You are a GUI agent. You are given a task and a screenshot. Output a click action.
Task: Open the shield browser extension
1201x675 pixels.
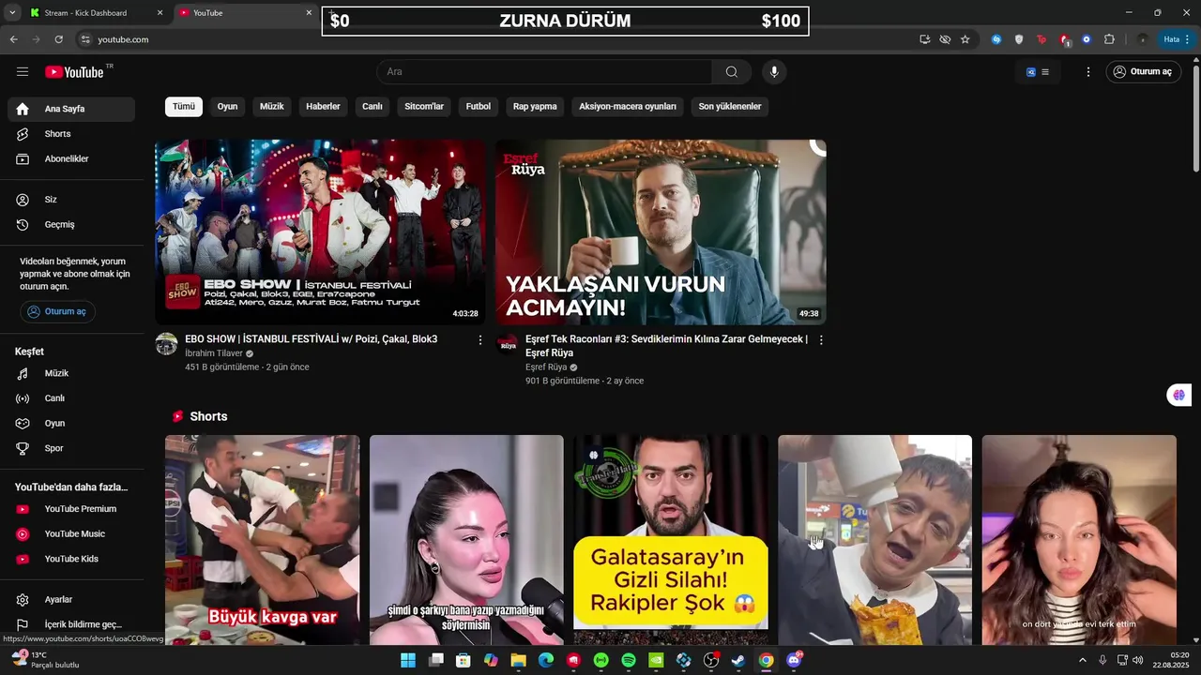[x=1019, y=39]
